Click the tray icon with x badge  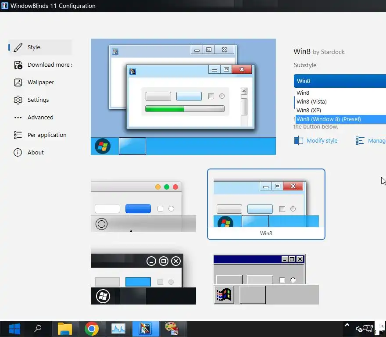[x=359, y=329]
